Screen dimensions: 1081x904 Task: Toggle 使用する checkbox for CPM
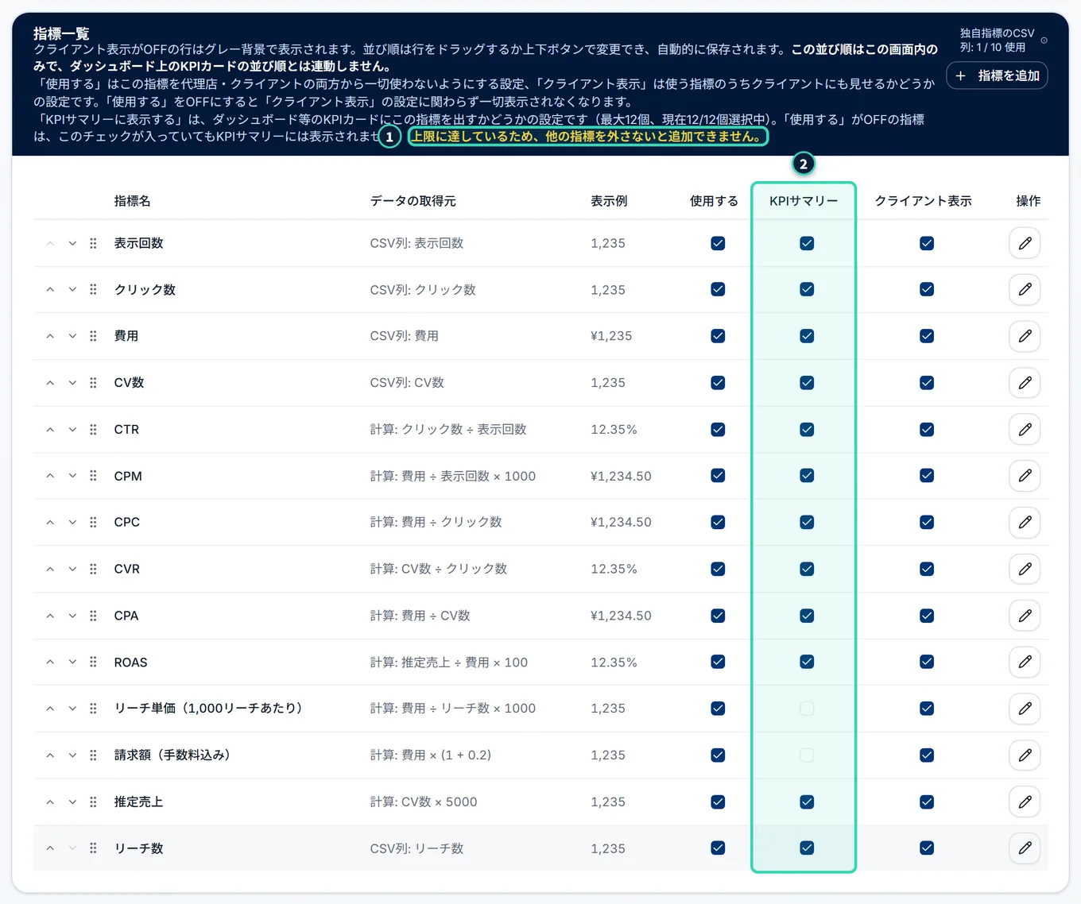pyautogui.click(x=718, y=476)
